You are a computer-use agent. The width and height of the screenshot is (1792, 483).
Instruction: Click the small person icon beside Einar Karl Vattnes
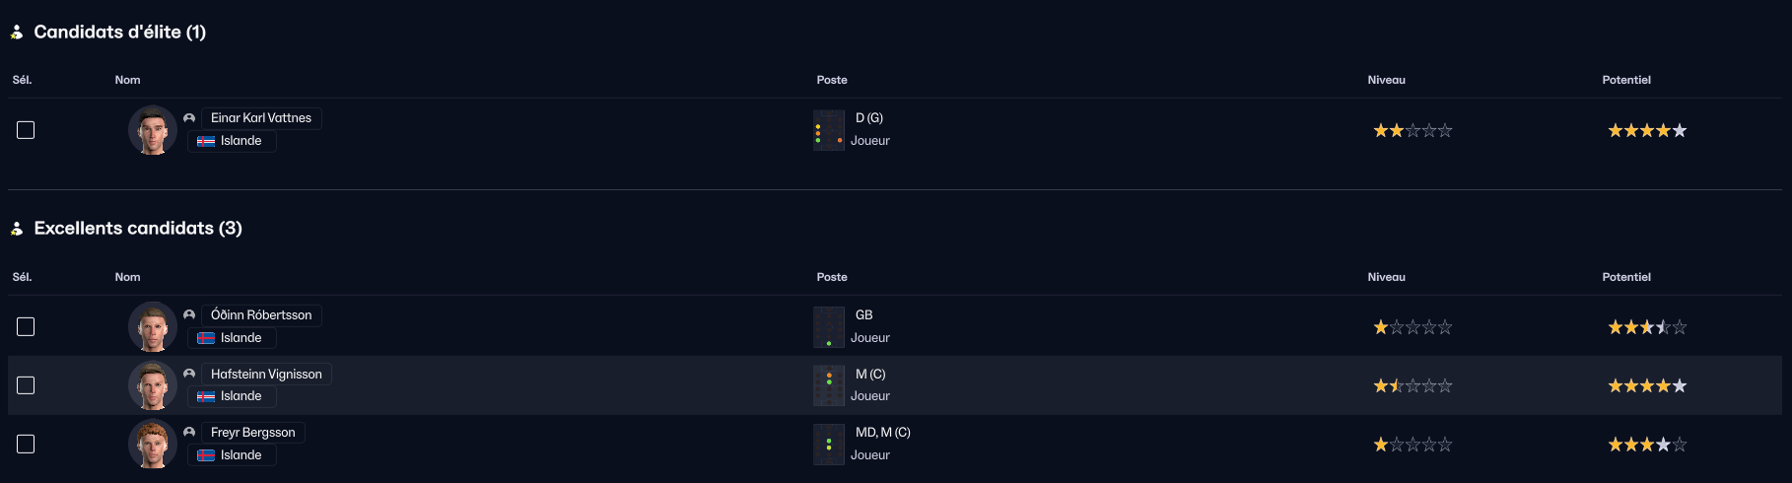189,118
